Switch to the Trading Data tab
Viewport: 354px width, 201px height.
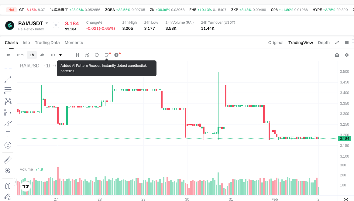[47, 43]
